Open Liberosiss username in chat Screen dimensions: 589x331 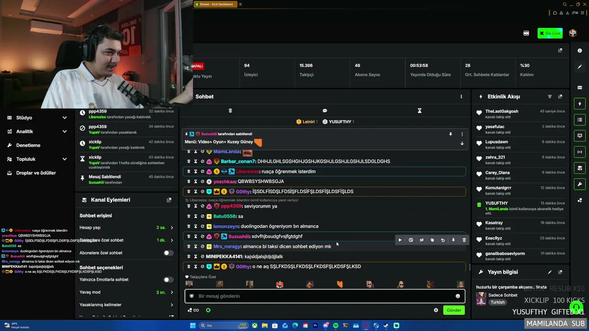click(x=248, y=171)
